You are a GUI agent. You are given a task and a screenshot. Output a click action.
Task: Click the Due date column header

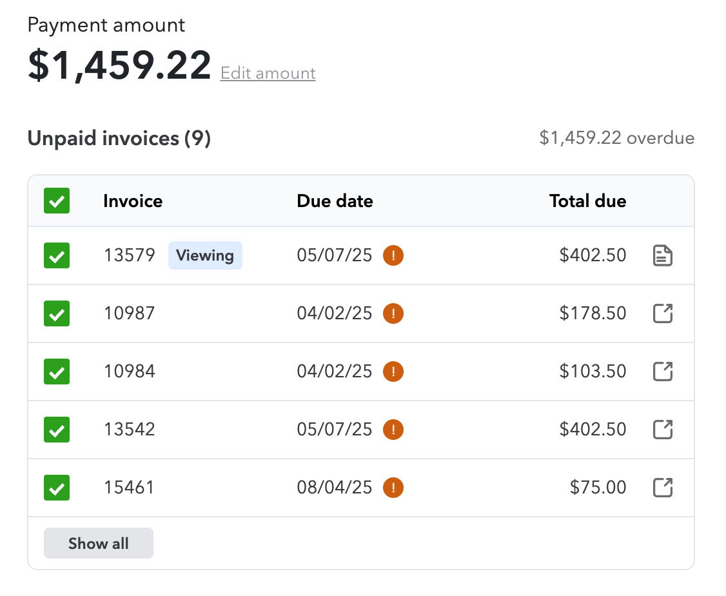[335, 201]
